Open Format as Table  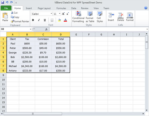pyautogui.click(x=90, y=17)
